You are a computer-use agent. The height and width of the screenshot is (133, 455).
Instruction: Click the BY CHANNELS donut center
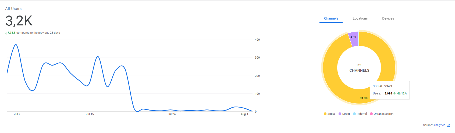click(x=359, y=68)
